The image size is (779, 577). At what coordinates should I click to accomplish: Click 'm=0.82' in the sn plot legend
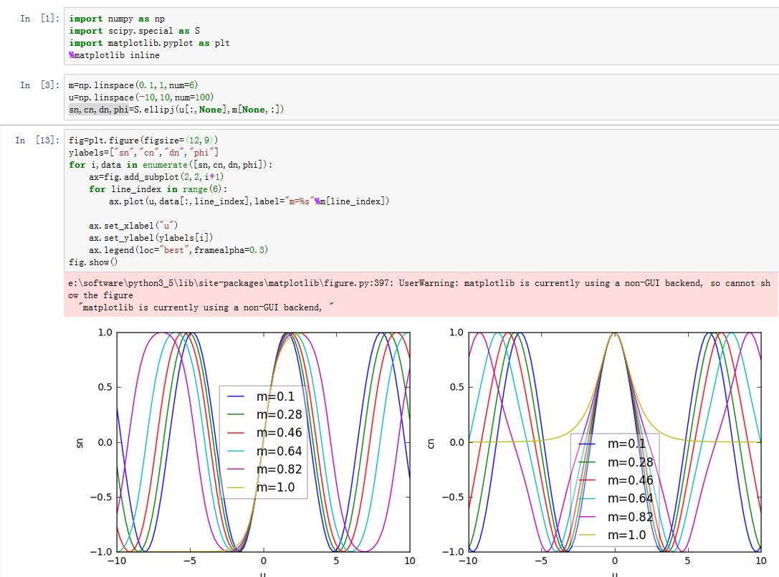[x=279, y=469]
